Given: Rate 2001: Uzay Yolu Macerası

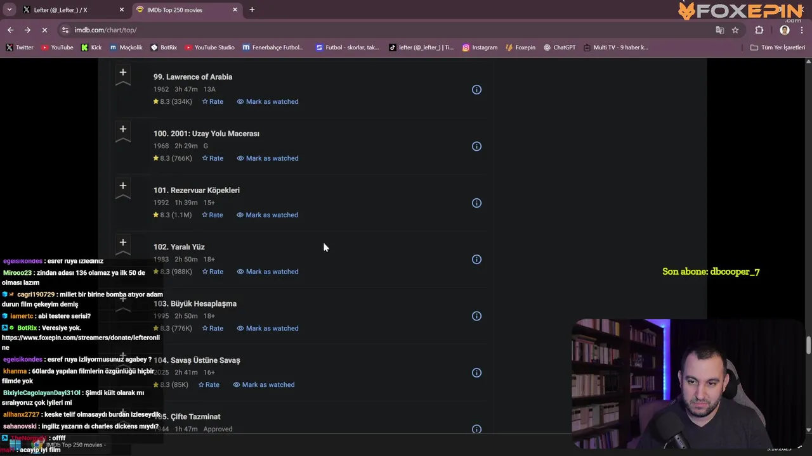Looking at the screenshot, I should (213, 158).
